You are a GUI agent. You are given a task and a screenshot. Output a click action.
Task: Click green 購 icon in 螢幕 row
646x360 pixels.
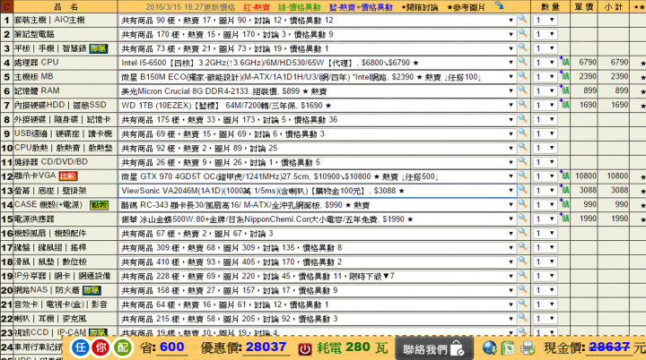564,190
